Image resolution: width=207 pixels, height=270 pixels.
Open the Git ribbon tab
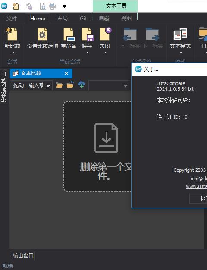coord(83,18)
